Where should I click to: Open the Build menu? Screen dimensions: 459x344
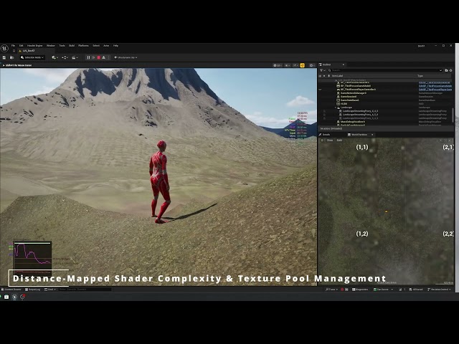coord(72,46)
